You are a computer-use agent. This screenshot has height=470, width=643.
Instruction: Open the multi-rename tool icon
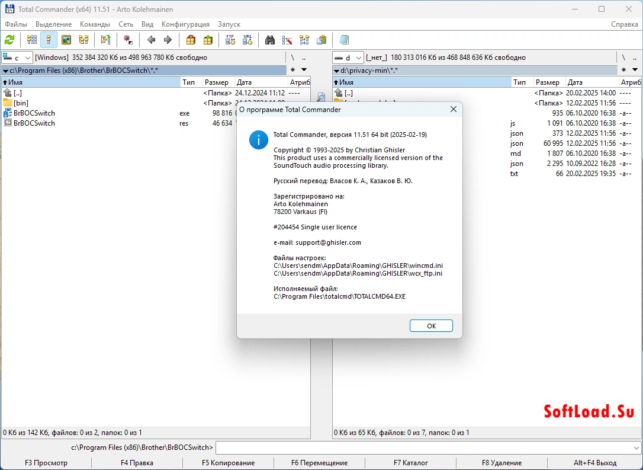tap(287, 40)
